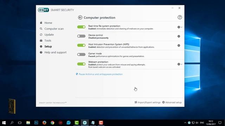Click the Real-time file system protection title
Image resolution: width=225 pixels, height=126 pixels.
click(x=104, y=26)
